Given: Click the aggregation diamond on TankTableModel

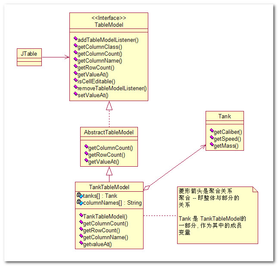Looking at the screenshot, I should pyautogui.click(x=147, y=188).
